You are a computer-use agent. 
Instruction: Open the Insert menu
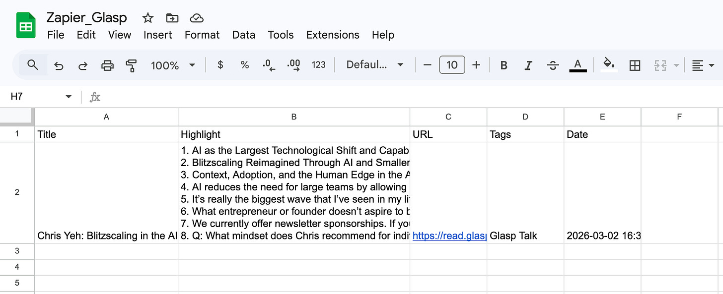click(158, 35)
